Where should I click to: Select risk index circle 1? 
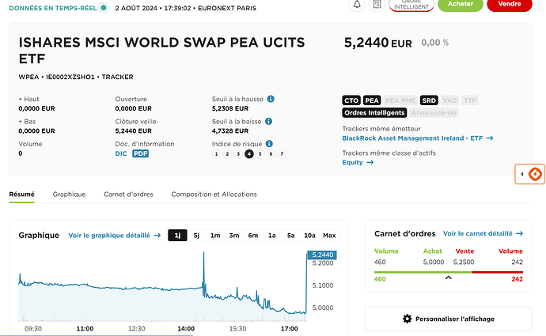click(x=216, y=154)
